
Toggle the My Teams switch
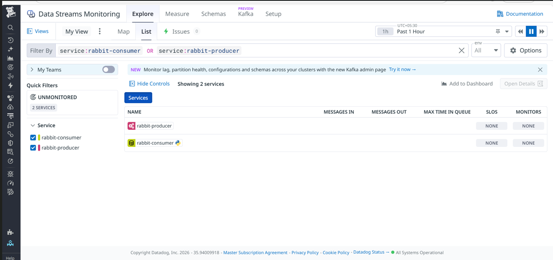point(108,69)
